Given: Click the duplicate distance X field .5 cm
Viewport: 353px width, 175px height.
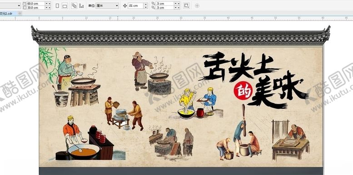Looking at the screenshot, I should pyautogui.click(x=164, y=4).
